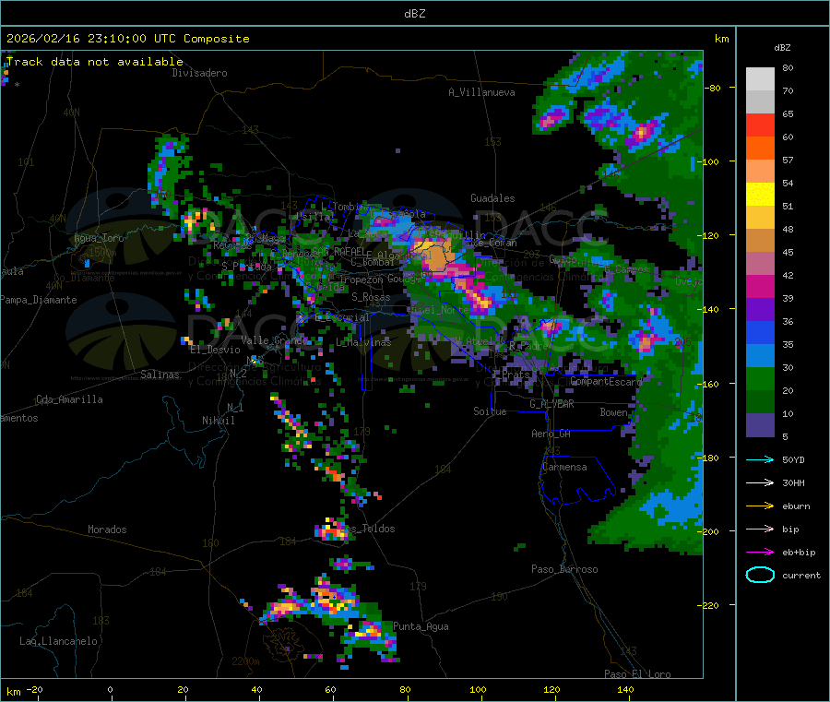Screen dimensions: 830x702
Task: Click the red 60 dBZ color swatch
Action: pyautogui.click(x=760, y=125)
